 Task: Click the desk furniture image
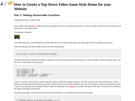17,37
